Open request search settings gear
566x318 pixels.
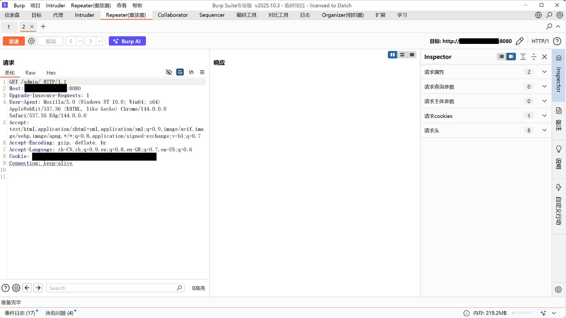(16, 288)
